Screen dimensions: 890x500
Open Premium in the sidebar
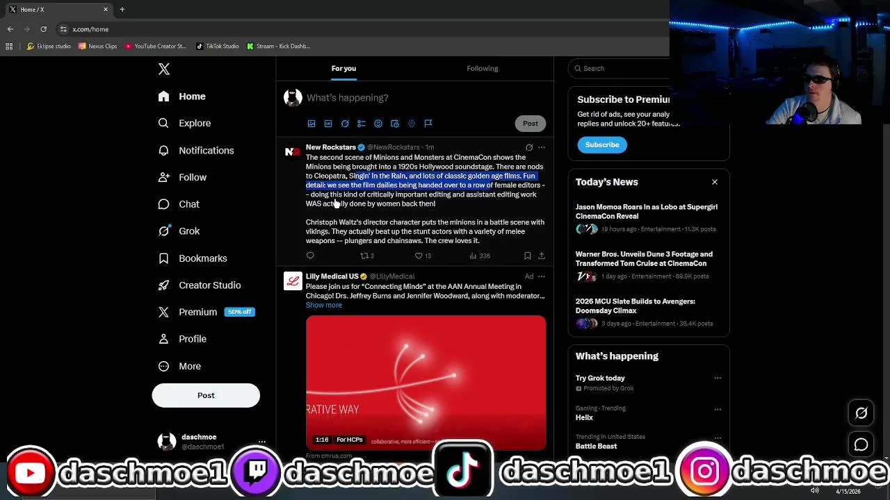pyautogui.click(x=206, y=312)
